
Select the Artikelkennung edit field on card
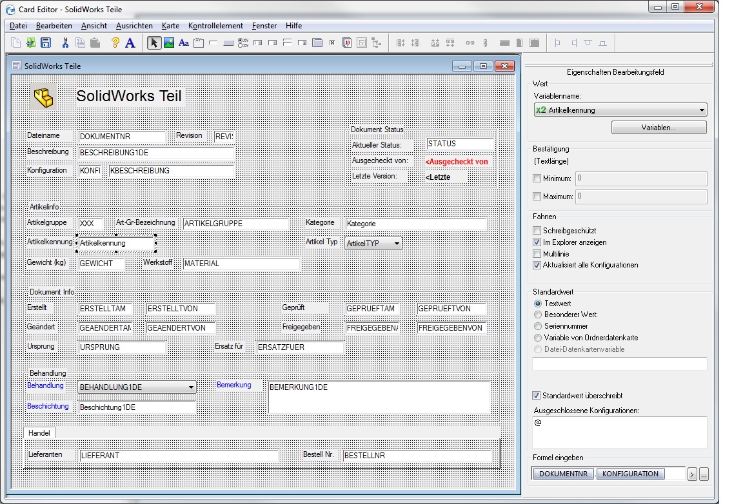[x=117, y=243]
